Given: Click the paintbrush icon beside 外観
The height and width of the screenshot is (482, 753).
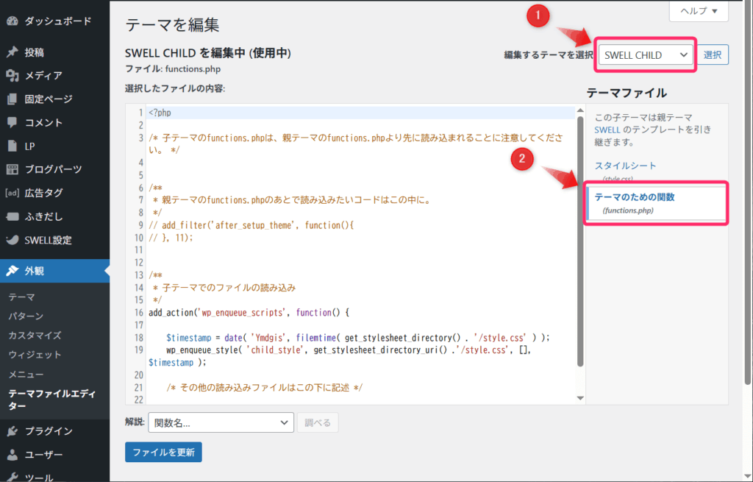Looking at the screenshot, I should (12, 271).
